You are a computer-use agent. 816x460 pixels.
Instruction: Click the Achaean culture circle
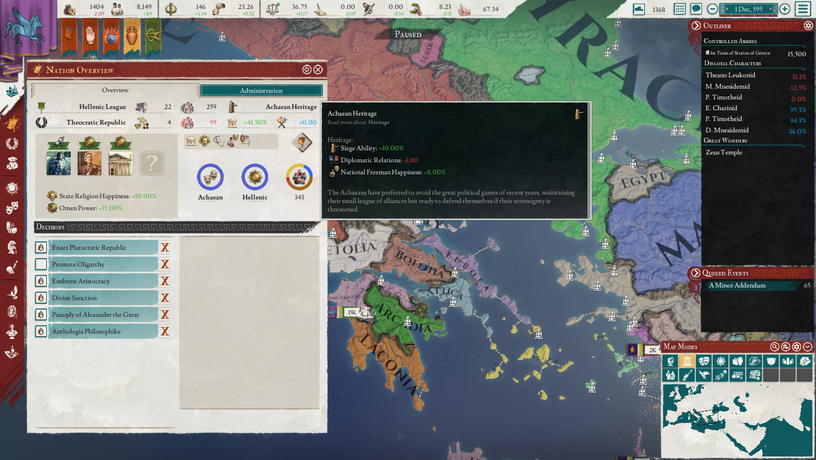click(x=211, y=177)
